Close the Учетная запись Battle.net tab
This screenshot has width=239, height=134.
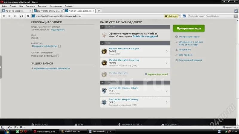pyautogui.click(x=94, y=11)
